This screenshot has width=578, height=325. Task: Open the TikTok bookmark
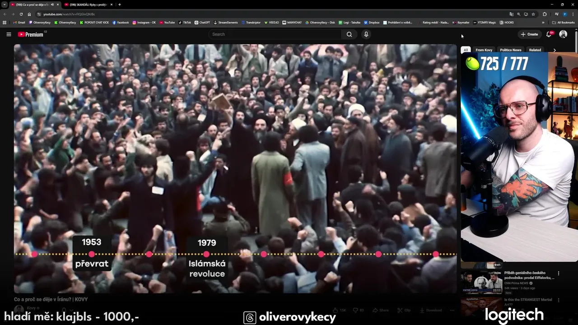(185, 23)
